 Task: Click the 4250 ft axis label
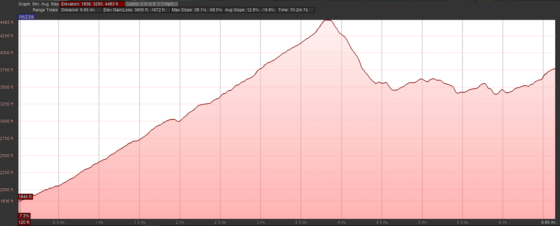7,36
